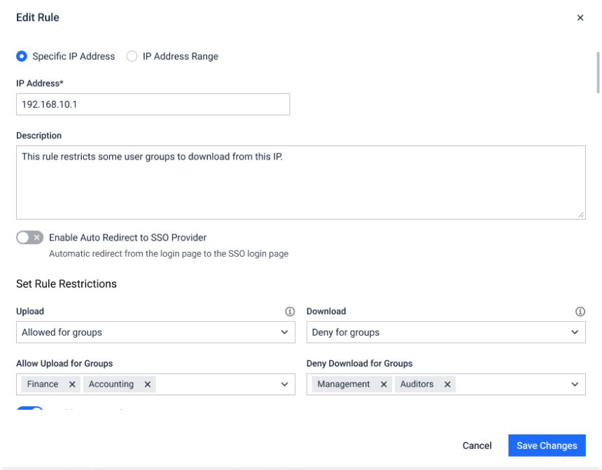Select the Specific IP Address option
Screen dimensions: 602x470
coord(22,57)
